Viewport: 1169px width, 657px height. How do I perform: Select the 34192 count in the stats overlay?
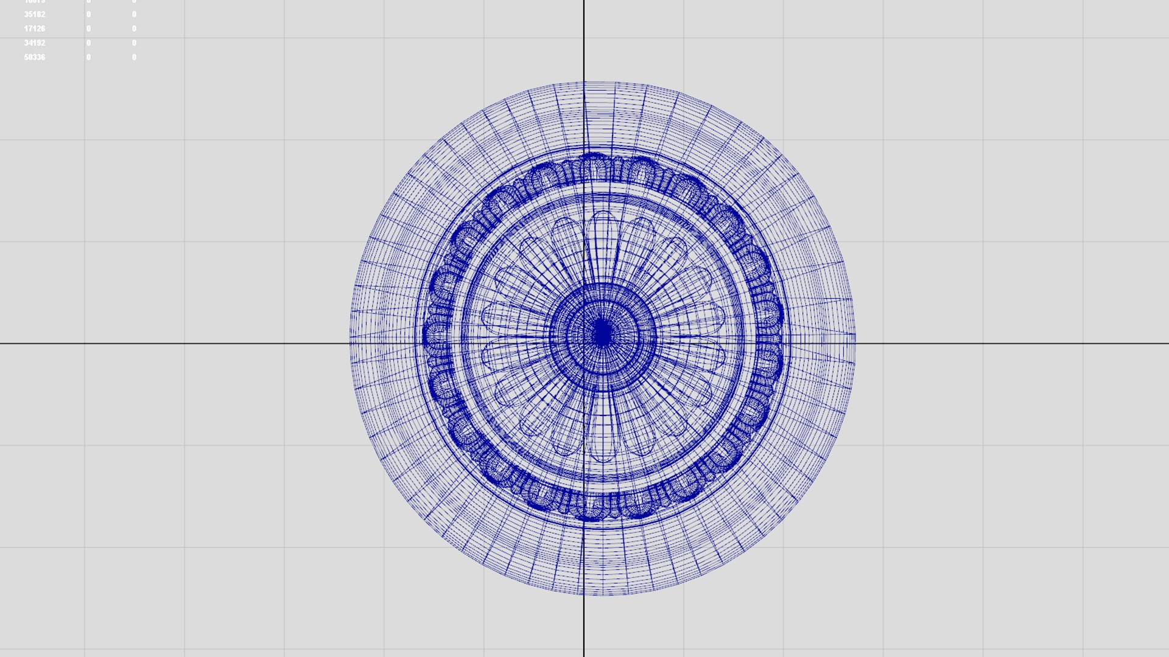[x=35, y=43]
